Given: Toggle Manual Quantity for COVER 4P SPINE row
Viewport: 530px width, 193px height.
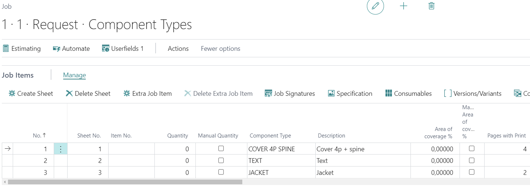Looking at the screenshot, I should pos(221,148).
